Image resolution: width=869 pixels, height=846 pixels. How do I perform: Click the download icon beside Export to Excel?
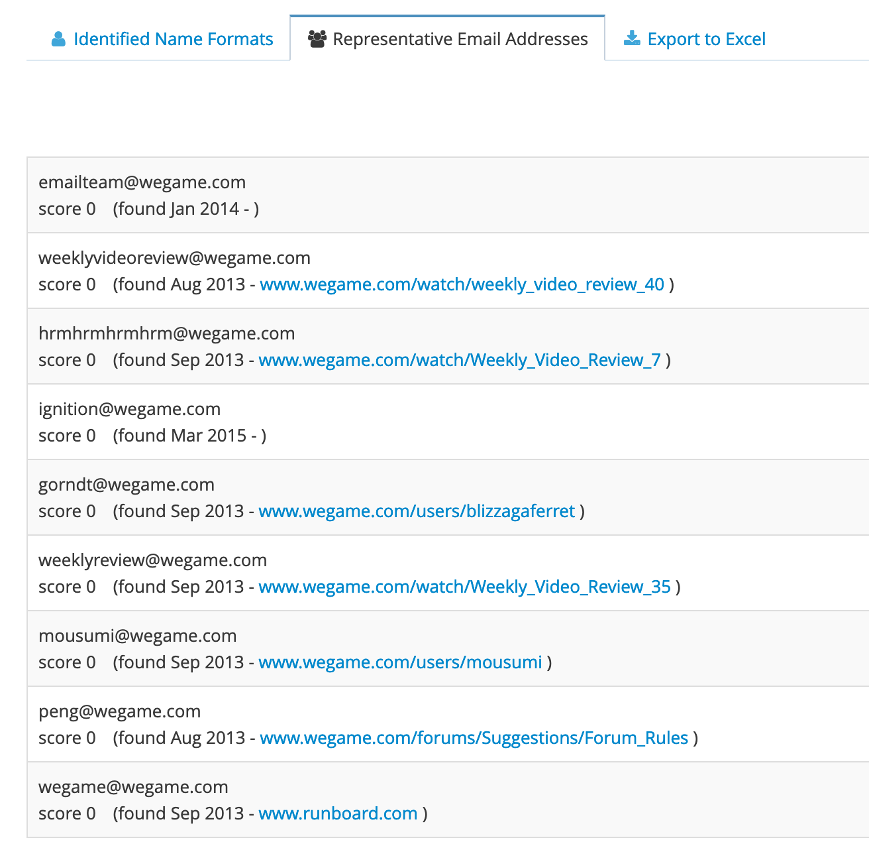point(632,38)
